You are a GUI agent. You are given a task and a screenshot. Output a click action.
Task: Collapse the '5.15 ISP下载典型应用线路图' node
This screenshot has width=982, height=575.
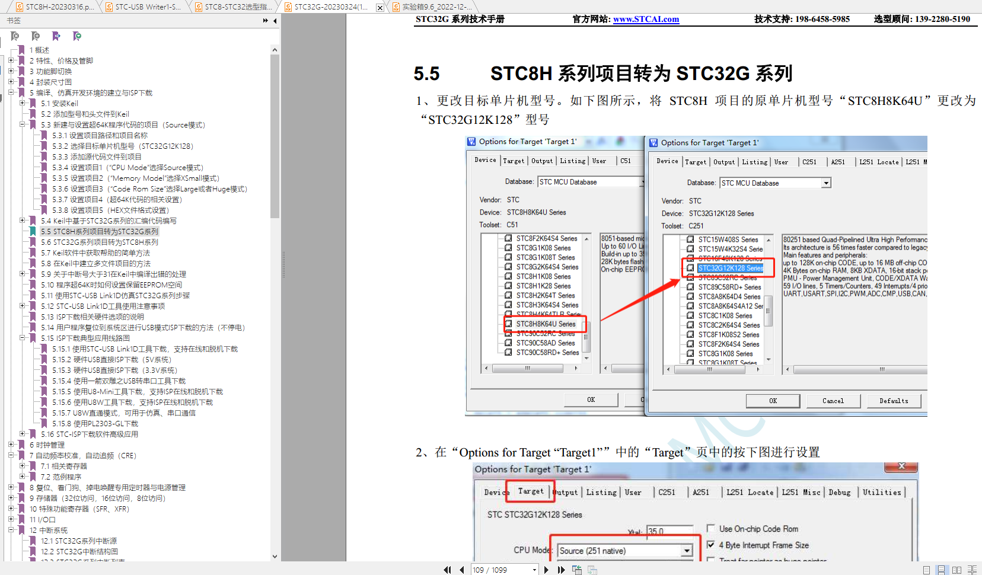(x=22, y=338)
